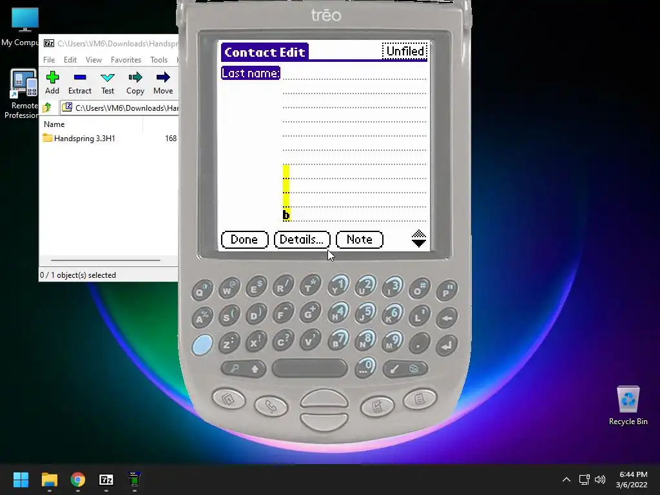Tap the W key on Treo keyboard
The height and width of the screenshot is (495, 660).
click(229, 288)
